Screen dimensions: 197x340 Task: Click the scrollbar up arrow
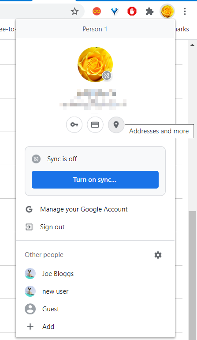(192, 45)
